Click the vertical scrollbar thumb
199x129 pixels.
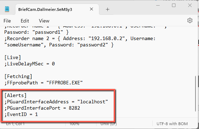pyautogui.click(x=195, y=94)
